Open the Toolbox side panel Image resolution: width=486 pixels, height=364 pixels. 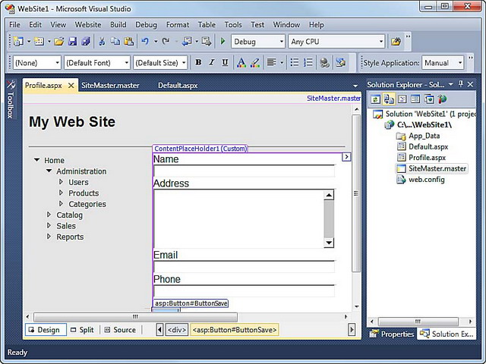pos(11,99)
